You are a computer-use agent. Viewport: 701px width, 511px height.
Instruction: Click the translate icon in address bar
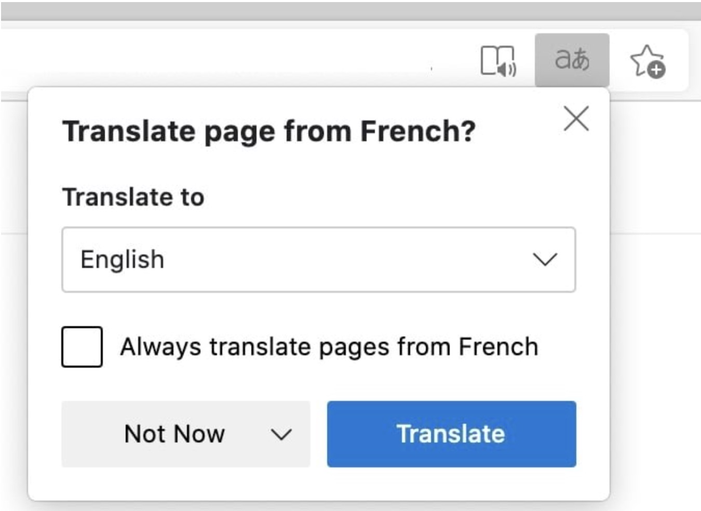pyautogui.click(x=572, y=60)
